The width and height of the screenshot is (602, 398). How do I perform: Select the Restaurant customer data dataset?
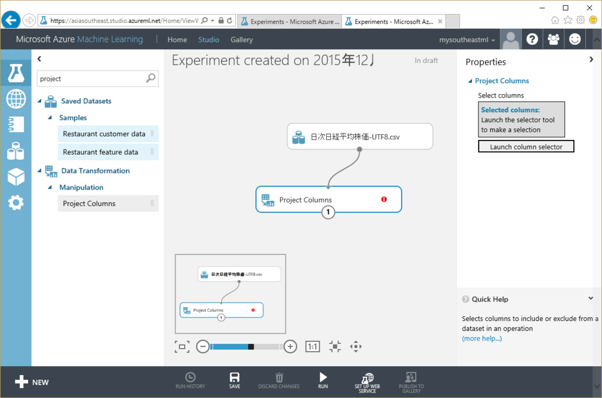tap(108, 133)
